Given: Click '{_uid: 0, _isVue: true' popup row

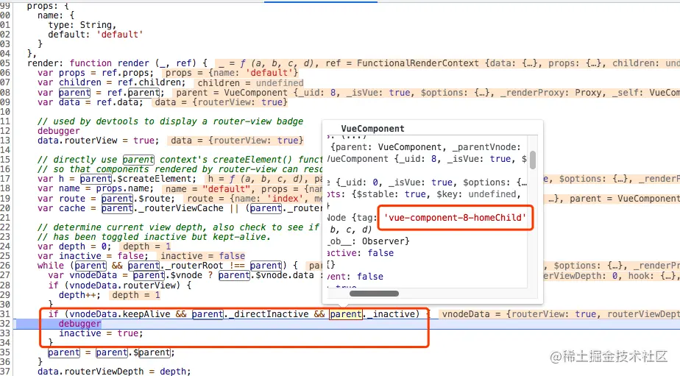Looking at the screenshot, I should point(427,182).
